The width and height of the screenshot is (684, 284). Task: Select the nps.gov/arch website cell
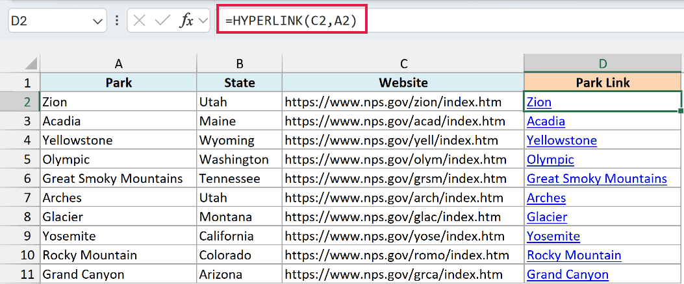tap(403, 197)
